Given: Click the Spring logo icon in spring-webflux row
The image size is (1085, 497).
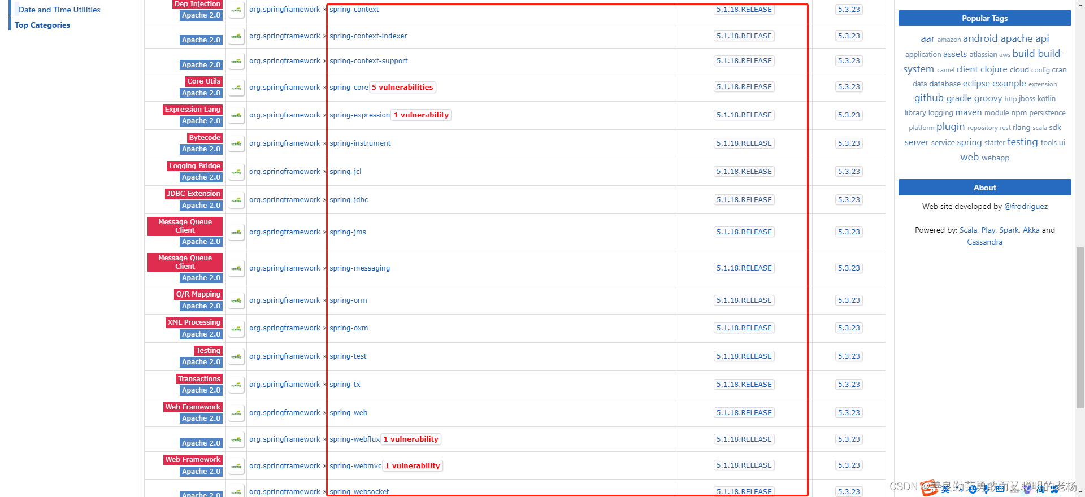Looking at the screenshot, I should coord(236,439).
